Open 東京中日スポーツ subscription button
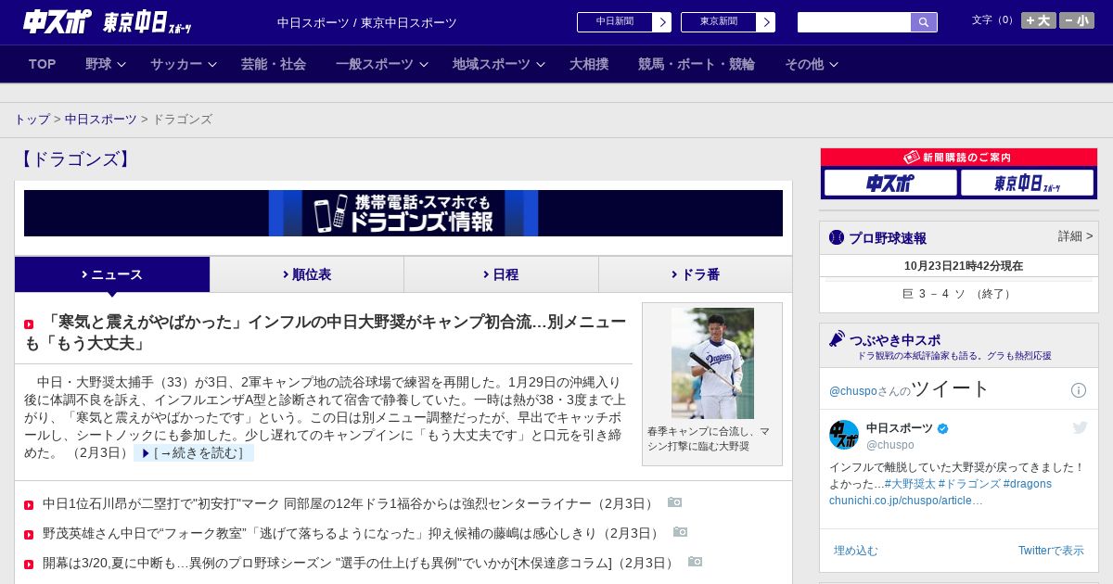Image resolution: width=1113 pixels, height=584 pixels. tap(1028, 183)
